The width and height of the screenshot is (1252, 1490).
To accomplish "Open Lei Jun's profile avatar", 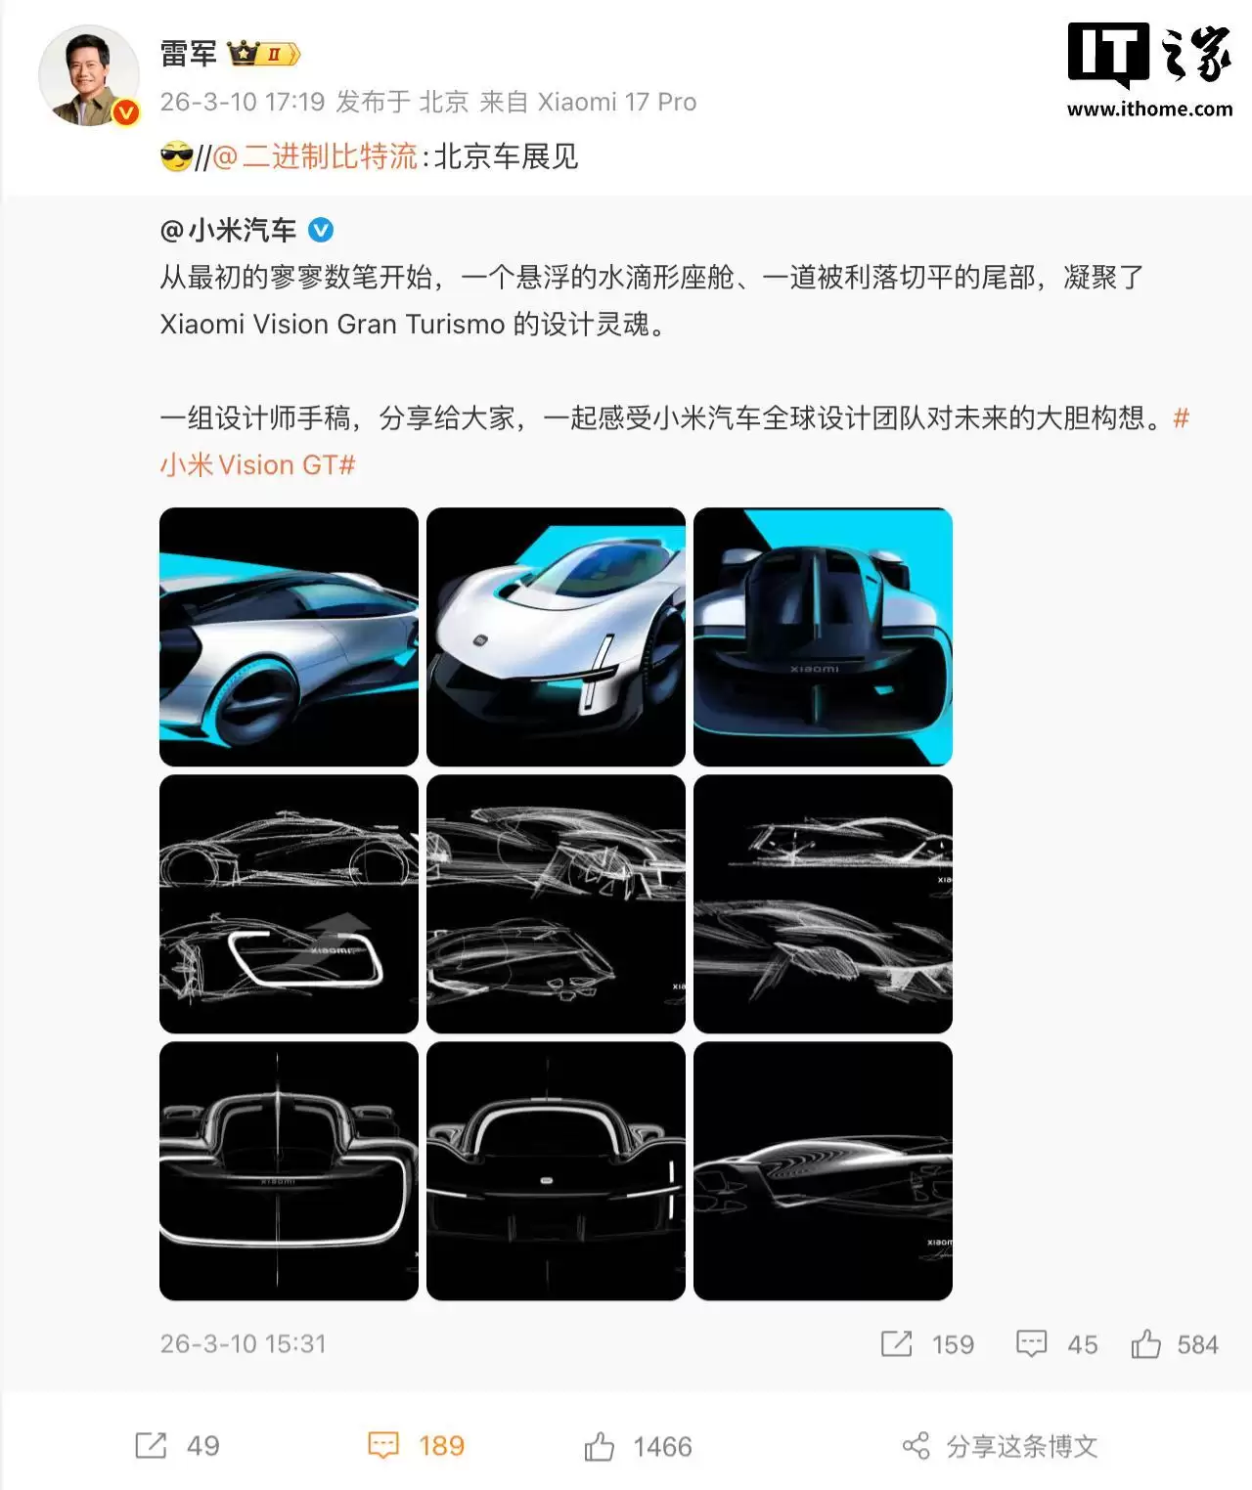I will tap(87, 76).
